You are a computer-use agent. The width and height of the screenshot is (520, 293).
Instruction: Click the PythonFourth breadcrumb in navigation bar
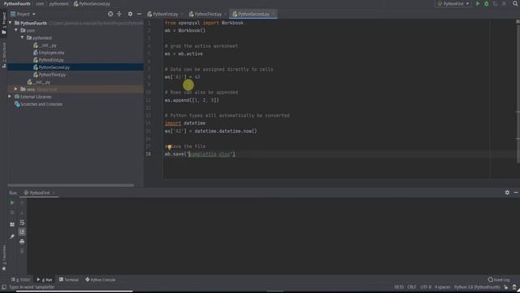click(17, 3)
